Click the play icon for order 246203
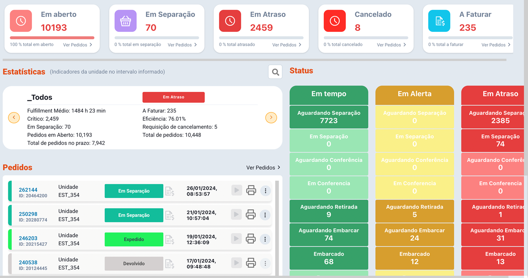The width and height of the screenshot is (528, 278). click(236, 239)
